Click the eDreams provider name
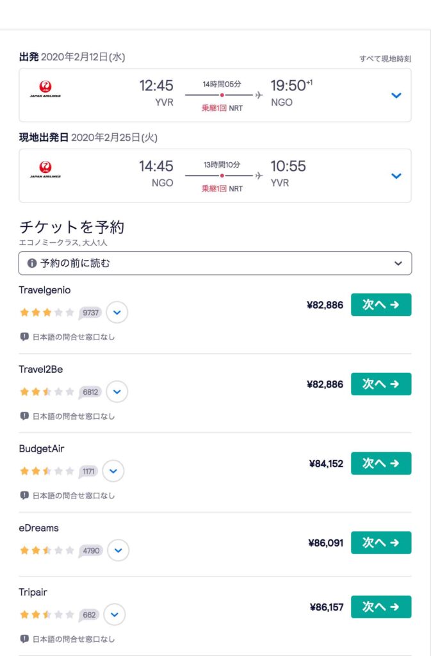Screen dimensions: 431x656 click(38, 528)
